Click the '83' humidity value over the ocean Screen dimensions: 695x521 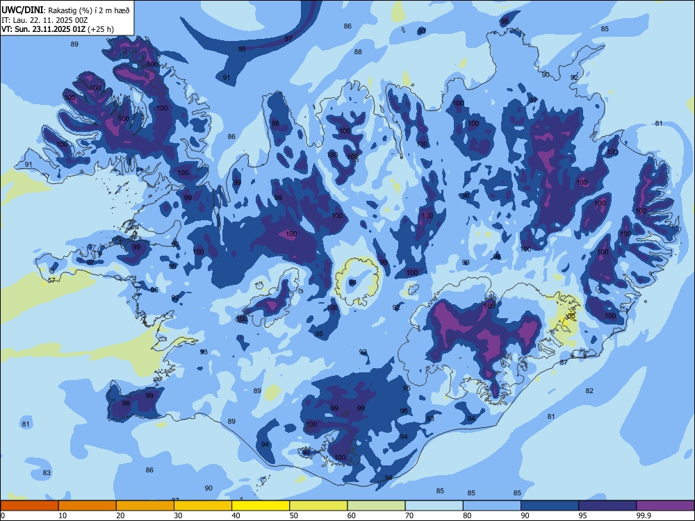pyautogui.click(x=47, y=472)
